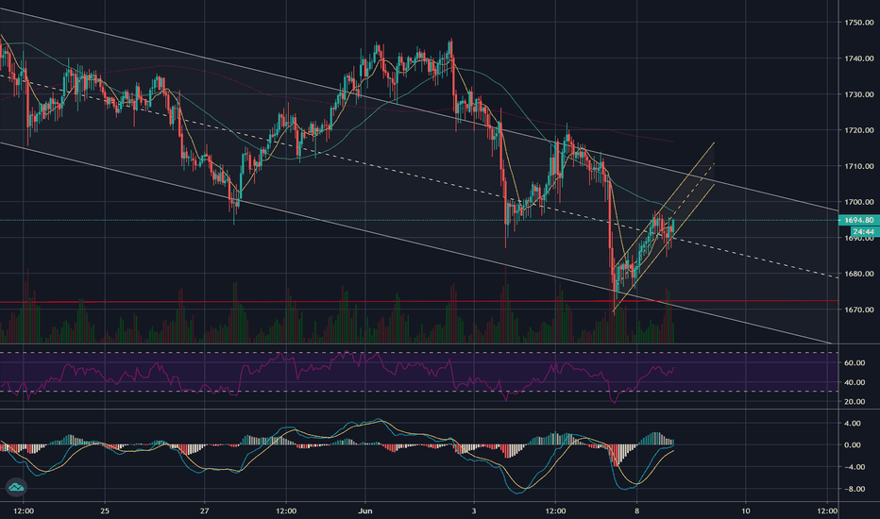Viewport: 880px width, 519px height.
Task: Click the 1730.00 price axis label
Action: [x=858, y=94]
